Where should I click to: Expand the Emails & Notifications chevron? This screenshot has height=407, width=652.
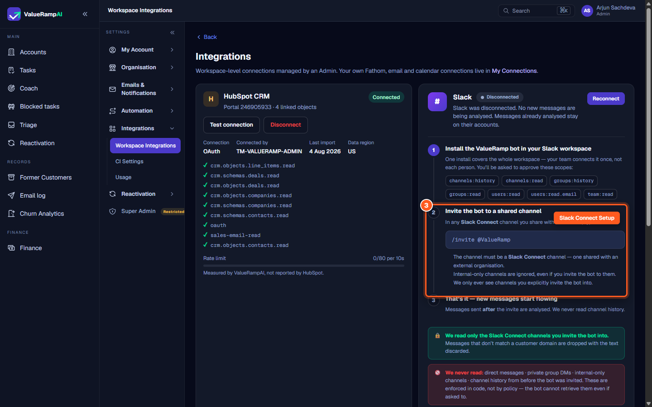click(x=172, y=89)
